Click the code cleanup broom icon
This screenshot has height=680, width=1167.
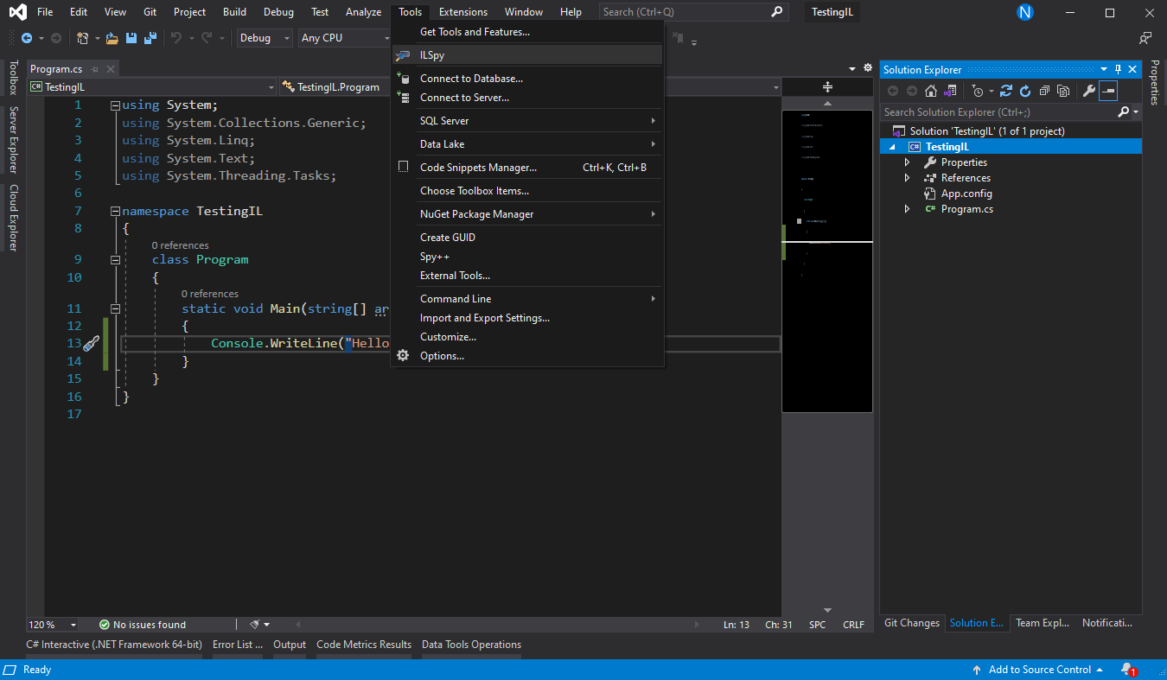(255, 624)
